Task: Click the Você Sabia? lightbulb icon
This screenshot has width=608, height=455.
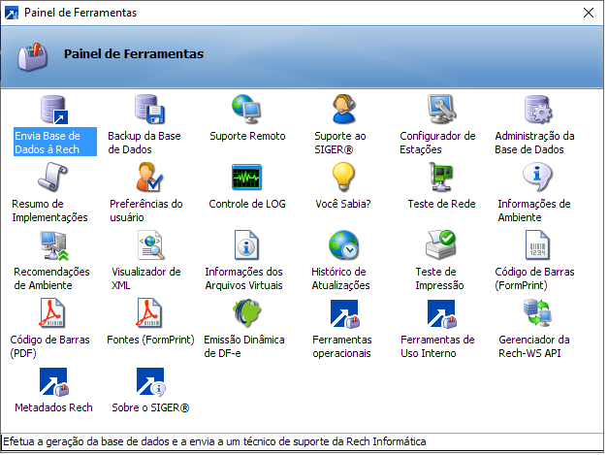Action: [x=343, y=178]
